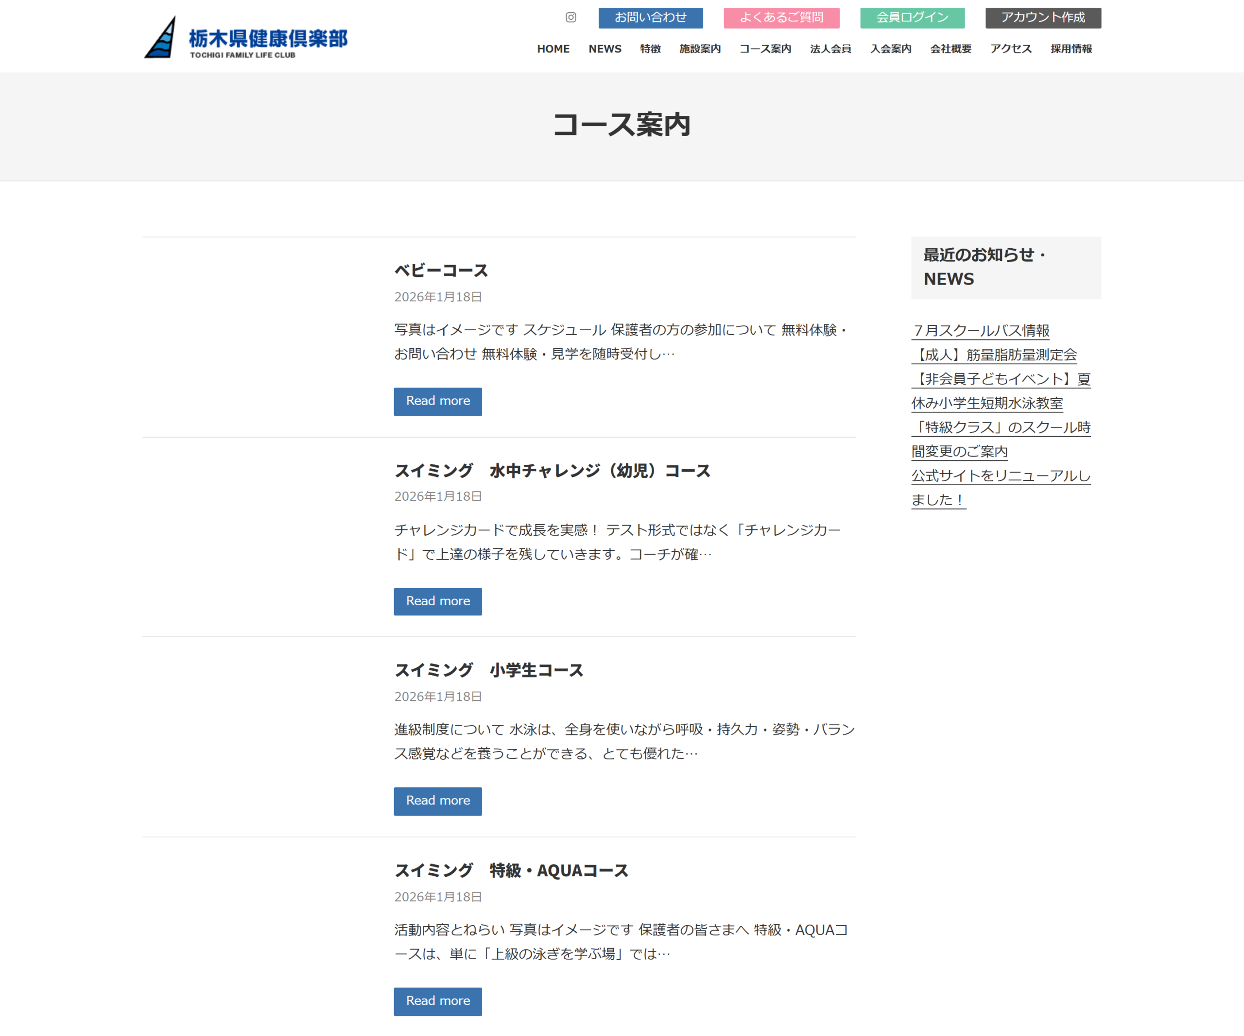Open 法人会員 menu item
Screen dimensions: 1244x1036
coord(830,49)
